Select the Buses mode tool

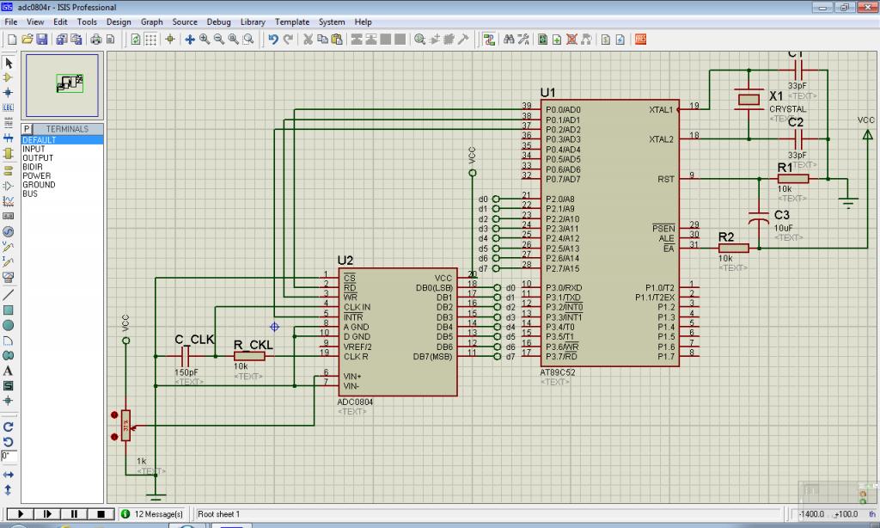tap(9, 138)
